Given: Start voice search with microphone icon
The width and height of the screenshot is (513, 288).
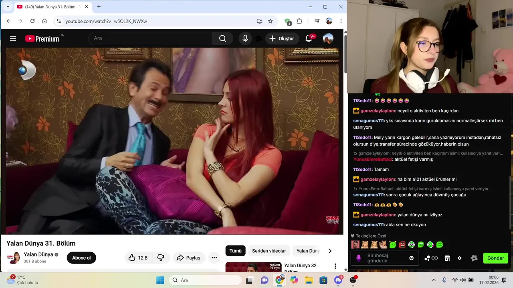Looking at the screenshot, I should (x=245, y=38).
